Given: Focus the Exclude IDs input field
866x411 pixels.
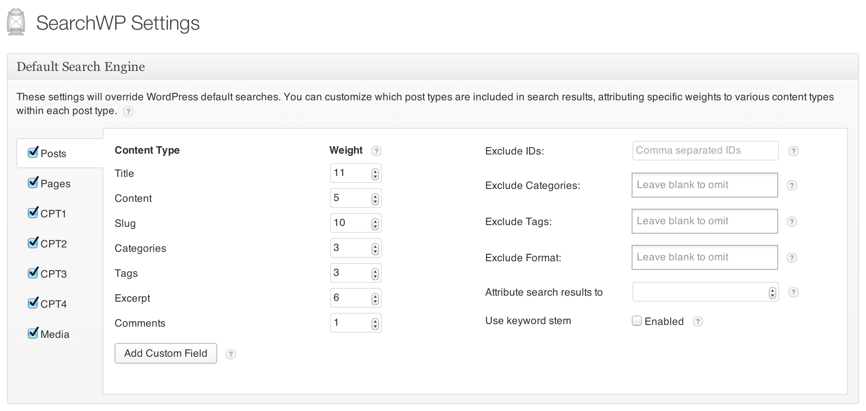Looking at the screenshot, I should tap(705, 151).
